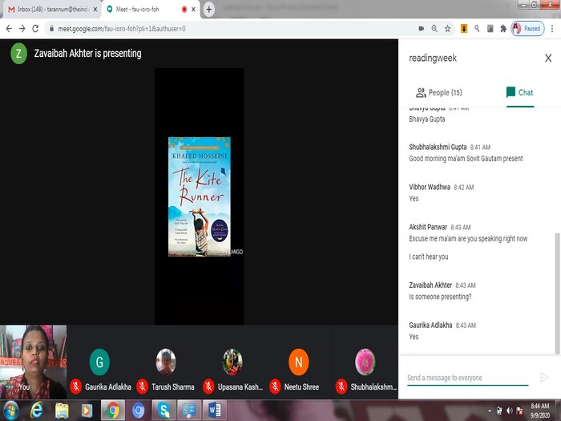Screen dimensions: 561x421
Task: Click the camera permission icon in address bar
Action: [421, 29]
